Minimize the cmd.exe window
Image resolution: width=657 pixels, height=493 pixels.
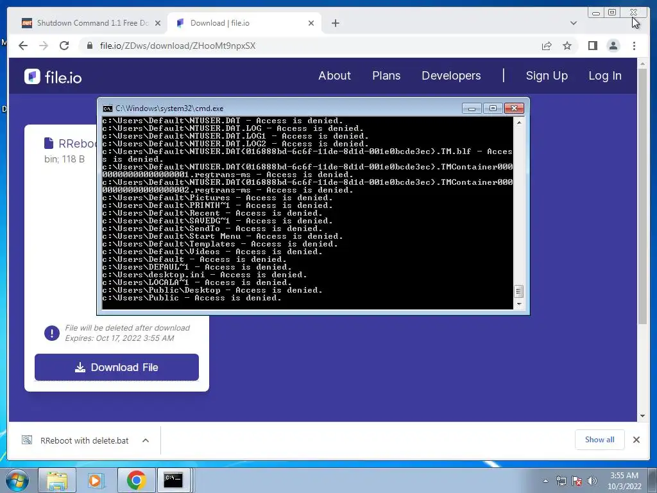pyautogui.click(x=472, y=108)
